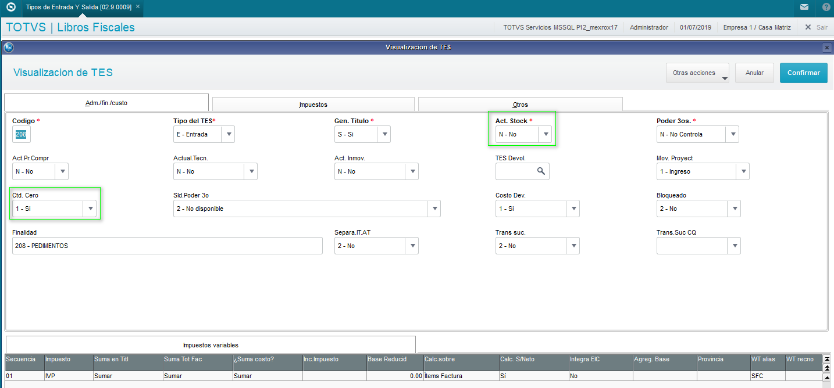
Task: Open the Separa.IT.AT dropdown
Action: click(x=412, y=246)
